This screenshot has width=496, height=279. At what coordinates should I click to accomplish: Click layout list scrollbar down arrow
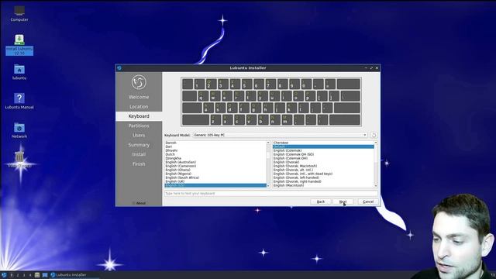[268, 186]
